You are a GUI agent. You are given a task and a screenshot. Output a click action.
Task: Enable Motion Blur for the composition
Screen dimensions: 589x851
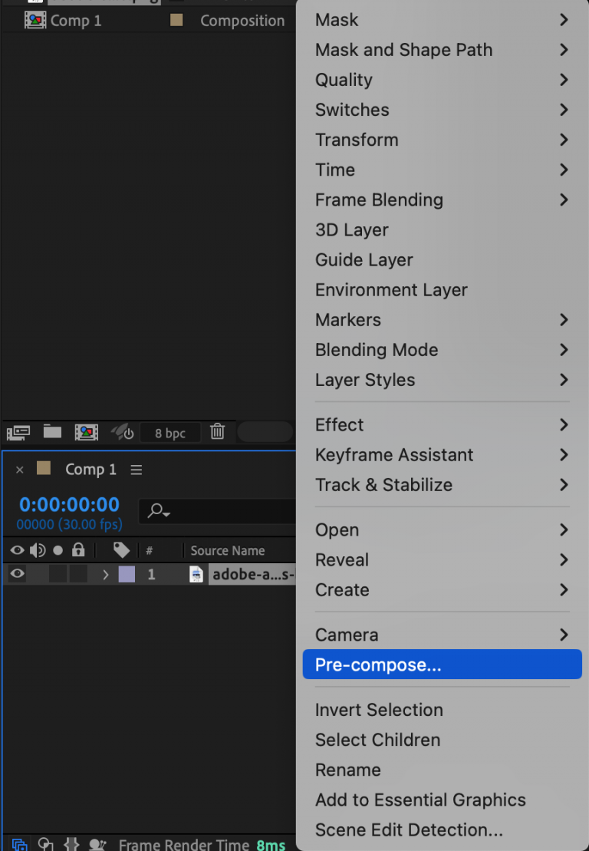click(71, 844)
